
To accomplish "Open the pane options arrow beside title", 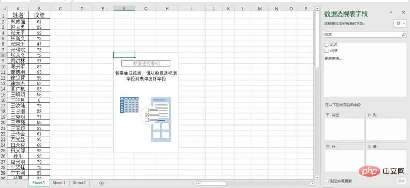I will point(391,12).
